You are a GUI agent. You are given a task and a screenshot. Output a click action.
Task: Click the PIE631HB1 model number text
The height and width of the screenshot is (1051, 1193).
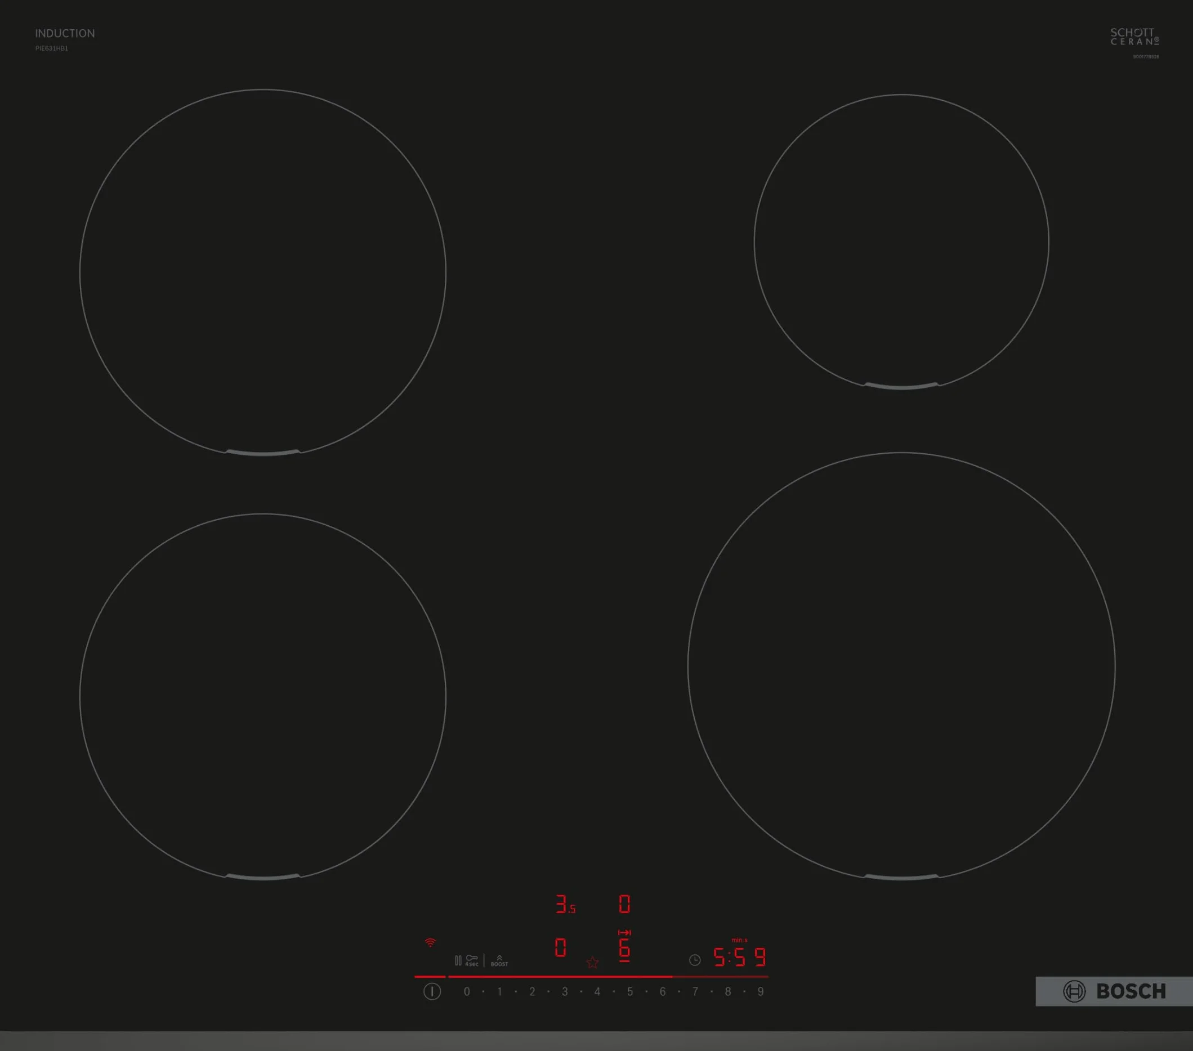(52, 48)
